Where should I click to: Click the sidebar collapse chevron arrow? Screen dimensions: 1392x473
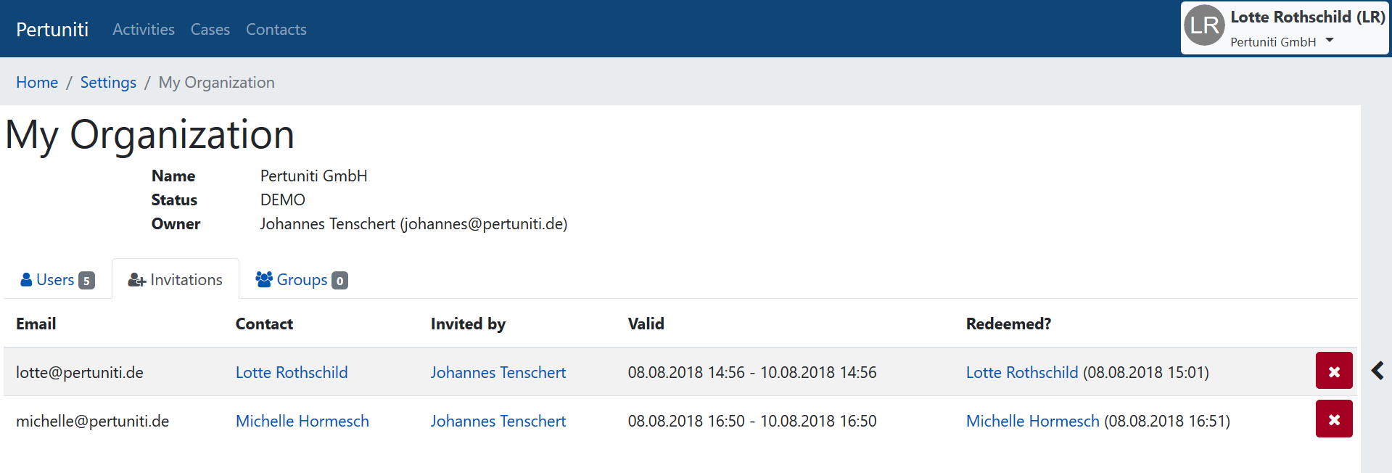click(1377, 371)
